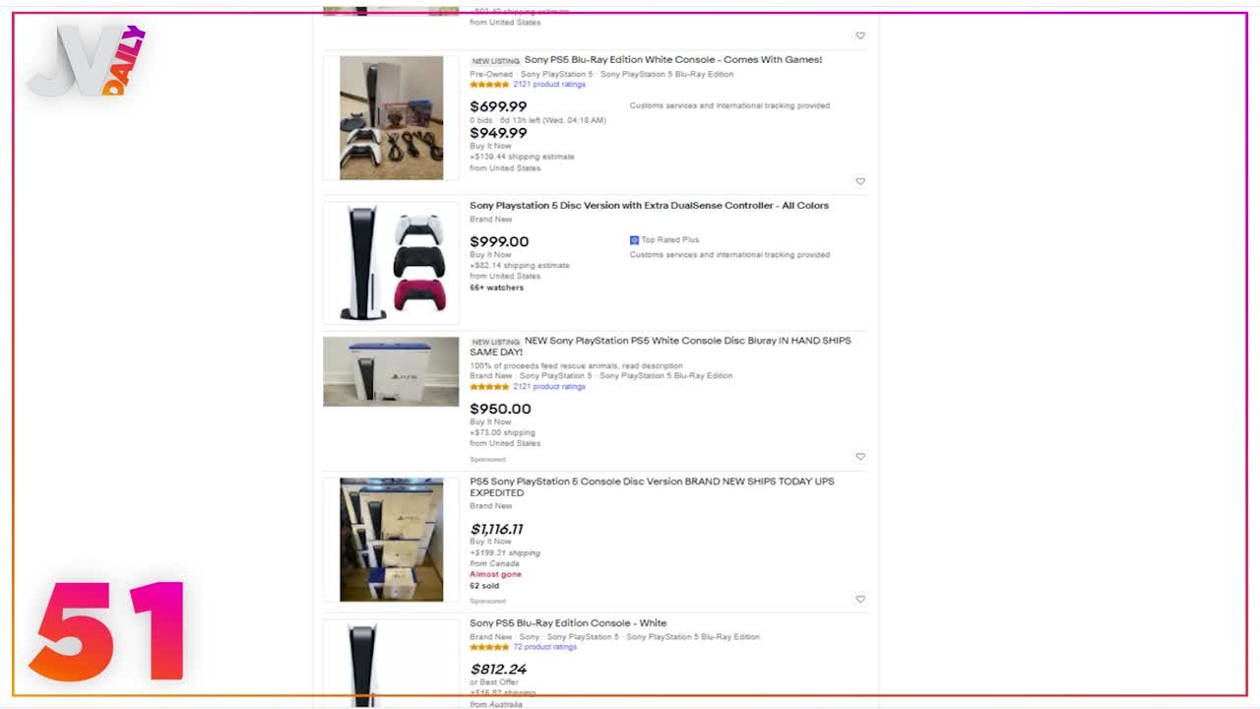Click the '66+ watchers' text
The height and width of the screenshot is (709, 1260).
(496, 288)
